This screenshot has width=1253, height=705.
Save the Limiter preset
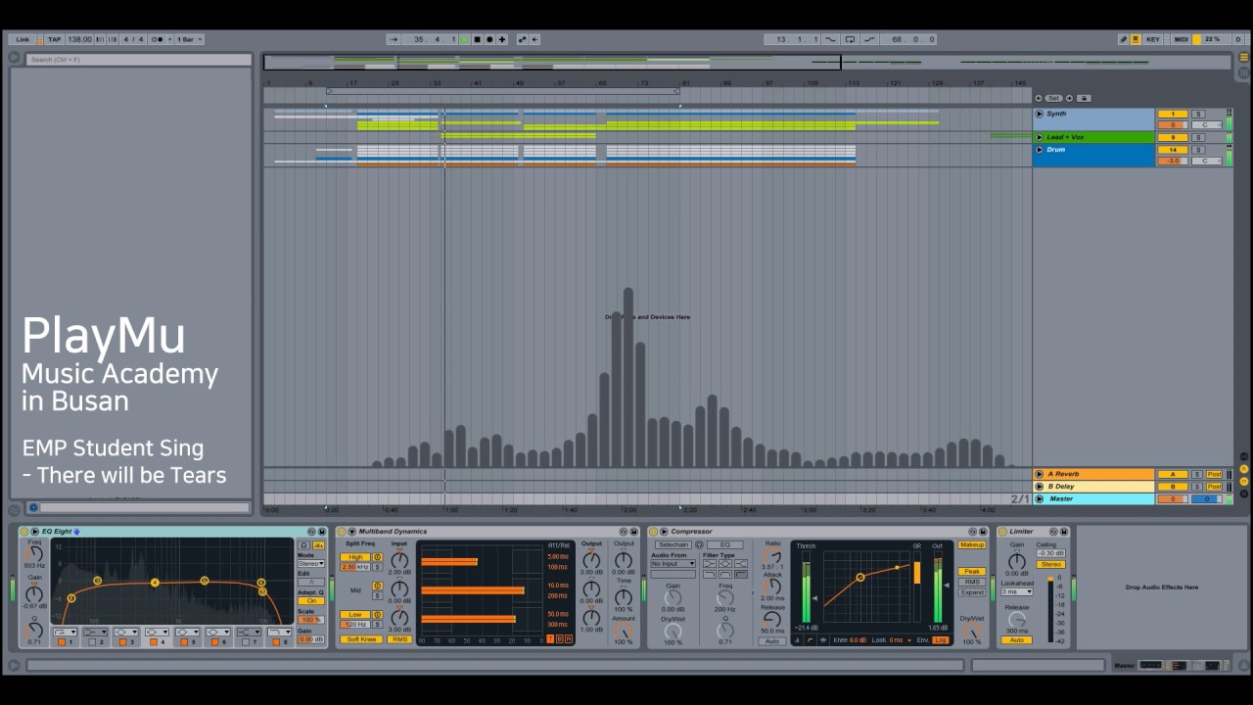1063,532
